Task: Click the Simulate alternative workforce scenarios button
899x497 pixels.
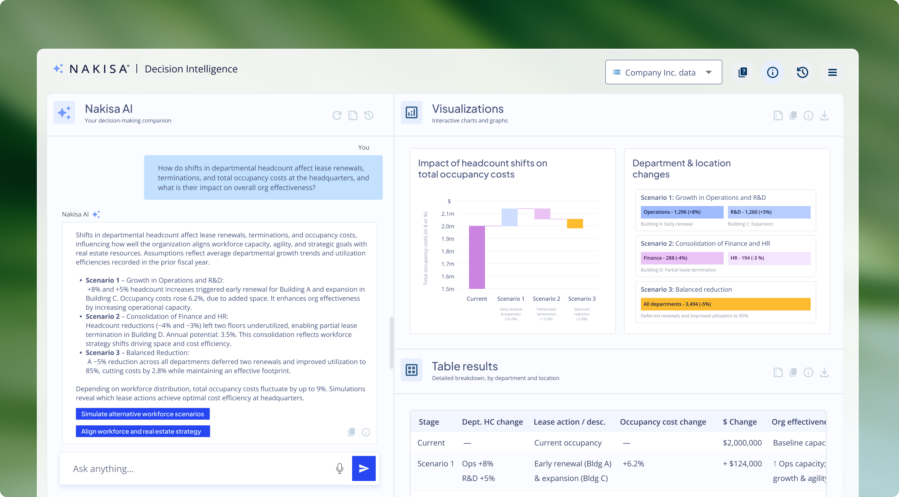Action: tap(142, 414)
